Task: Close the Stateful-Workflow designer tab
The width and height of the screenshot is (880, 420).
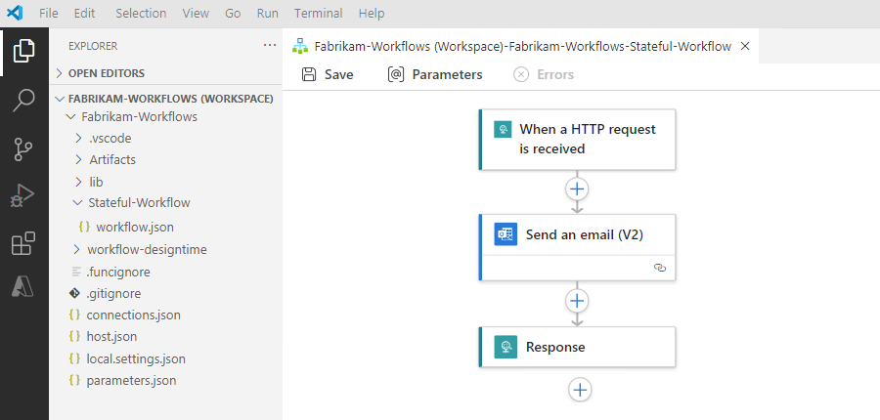Action: coord(745,46)
